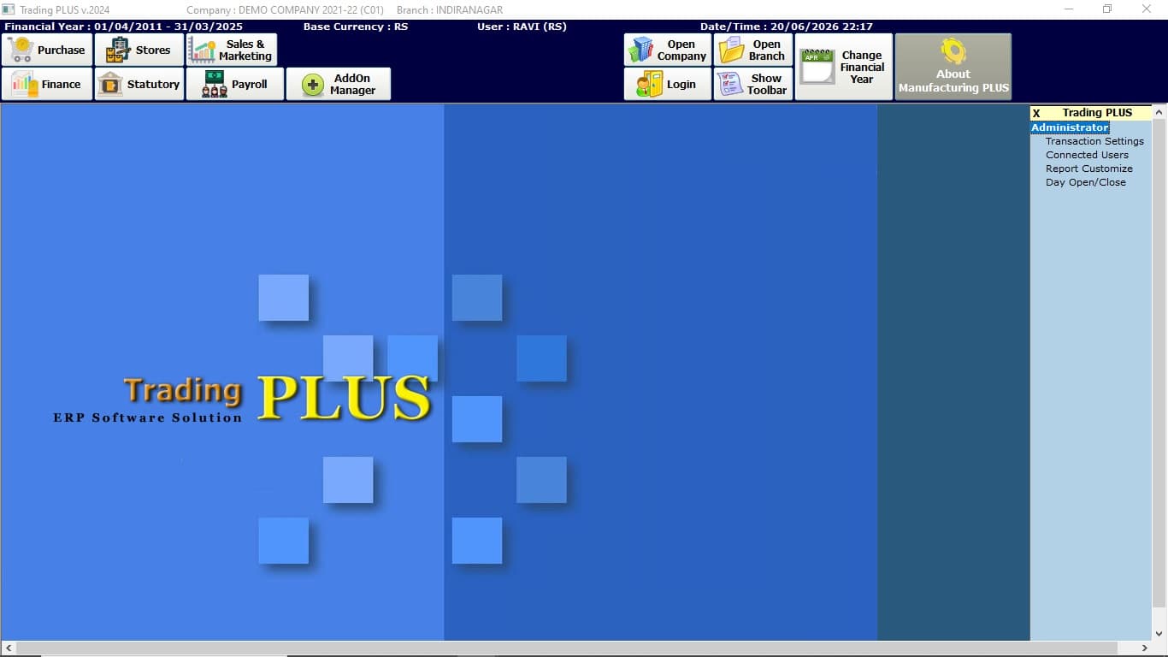Click the Financial Year text in header
Screen dimensions: 1168x657
(123, 27)
